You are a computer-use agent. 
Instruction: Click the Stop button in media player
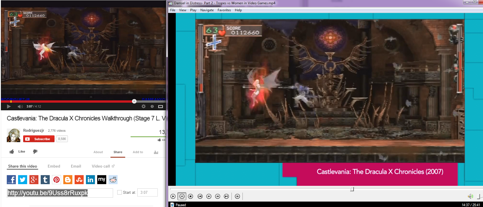click(190, 196)
